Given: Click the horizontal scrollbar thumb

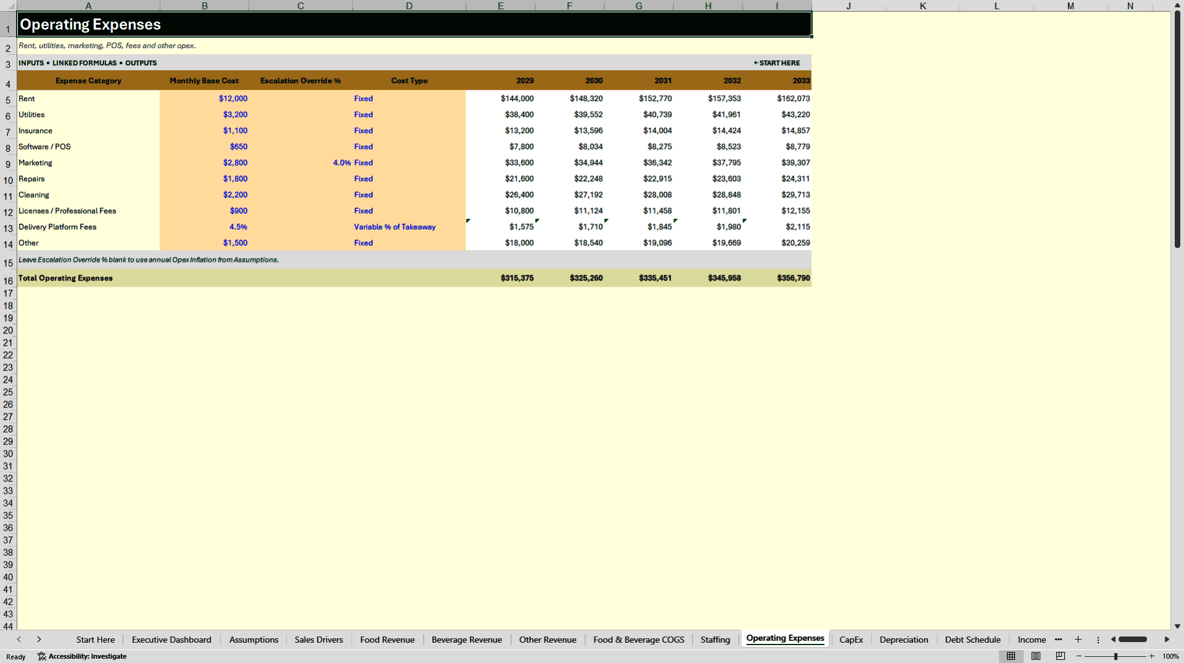Looking at the screenshot, I should pos(1133,640).
